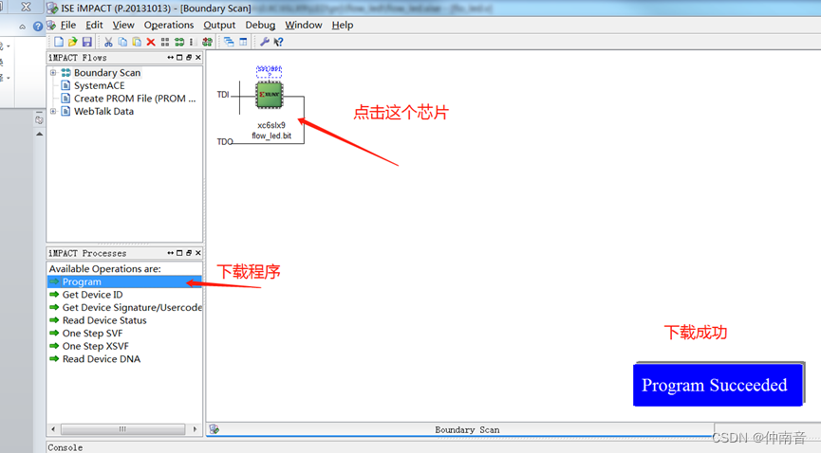Open the File menu
The height and width of the screenshot is (453, 821).
[x=68, y=25]
